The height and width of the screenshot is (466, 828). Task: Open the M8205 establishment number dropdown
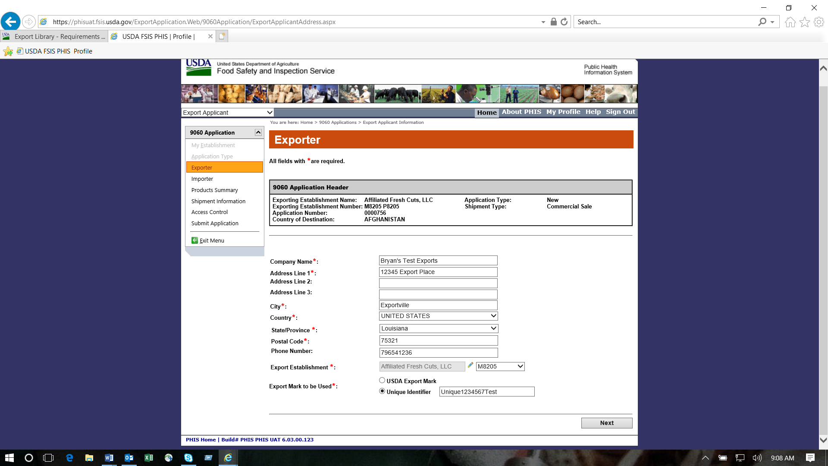500,366
